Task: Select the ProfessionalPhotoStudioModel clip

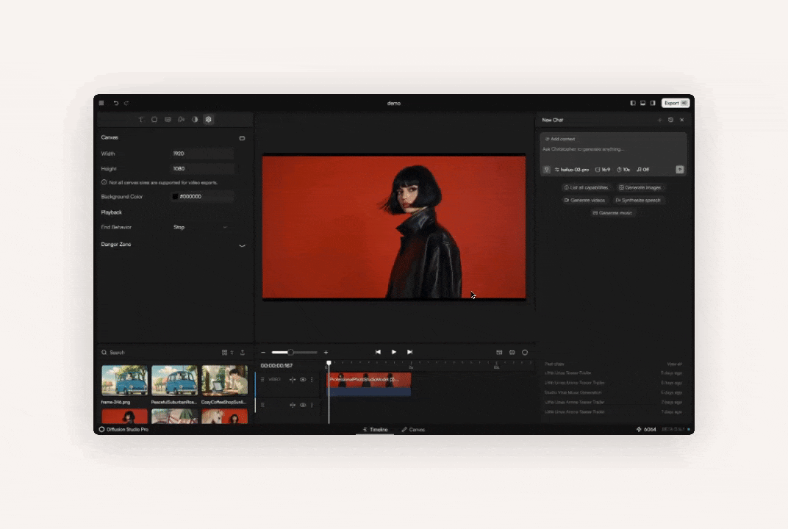Action: coord(369,384)
